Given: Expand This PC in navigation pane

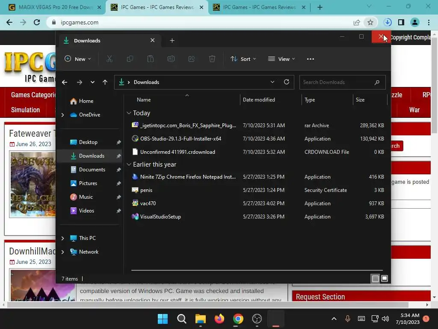Looking at the screenshot, I should pyautogui.click(x=63, y=238).
